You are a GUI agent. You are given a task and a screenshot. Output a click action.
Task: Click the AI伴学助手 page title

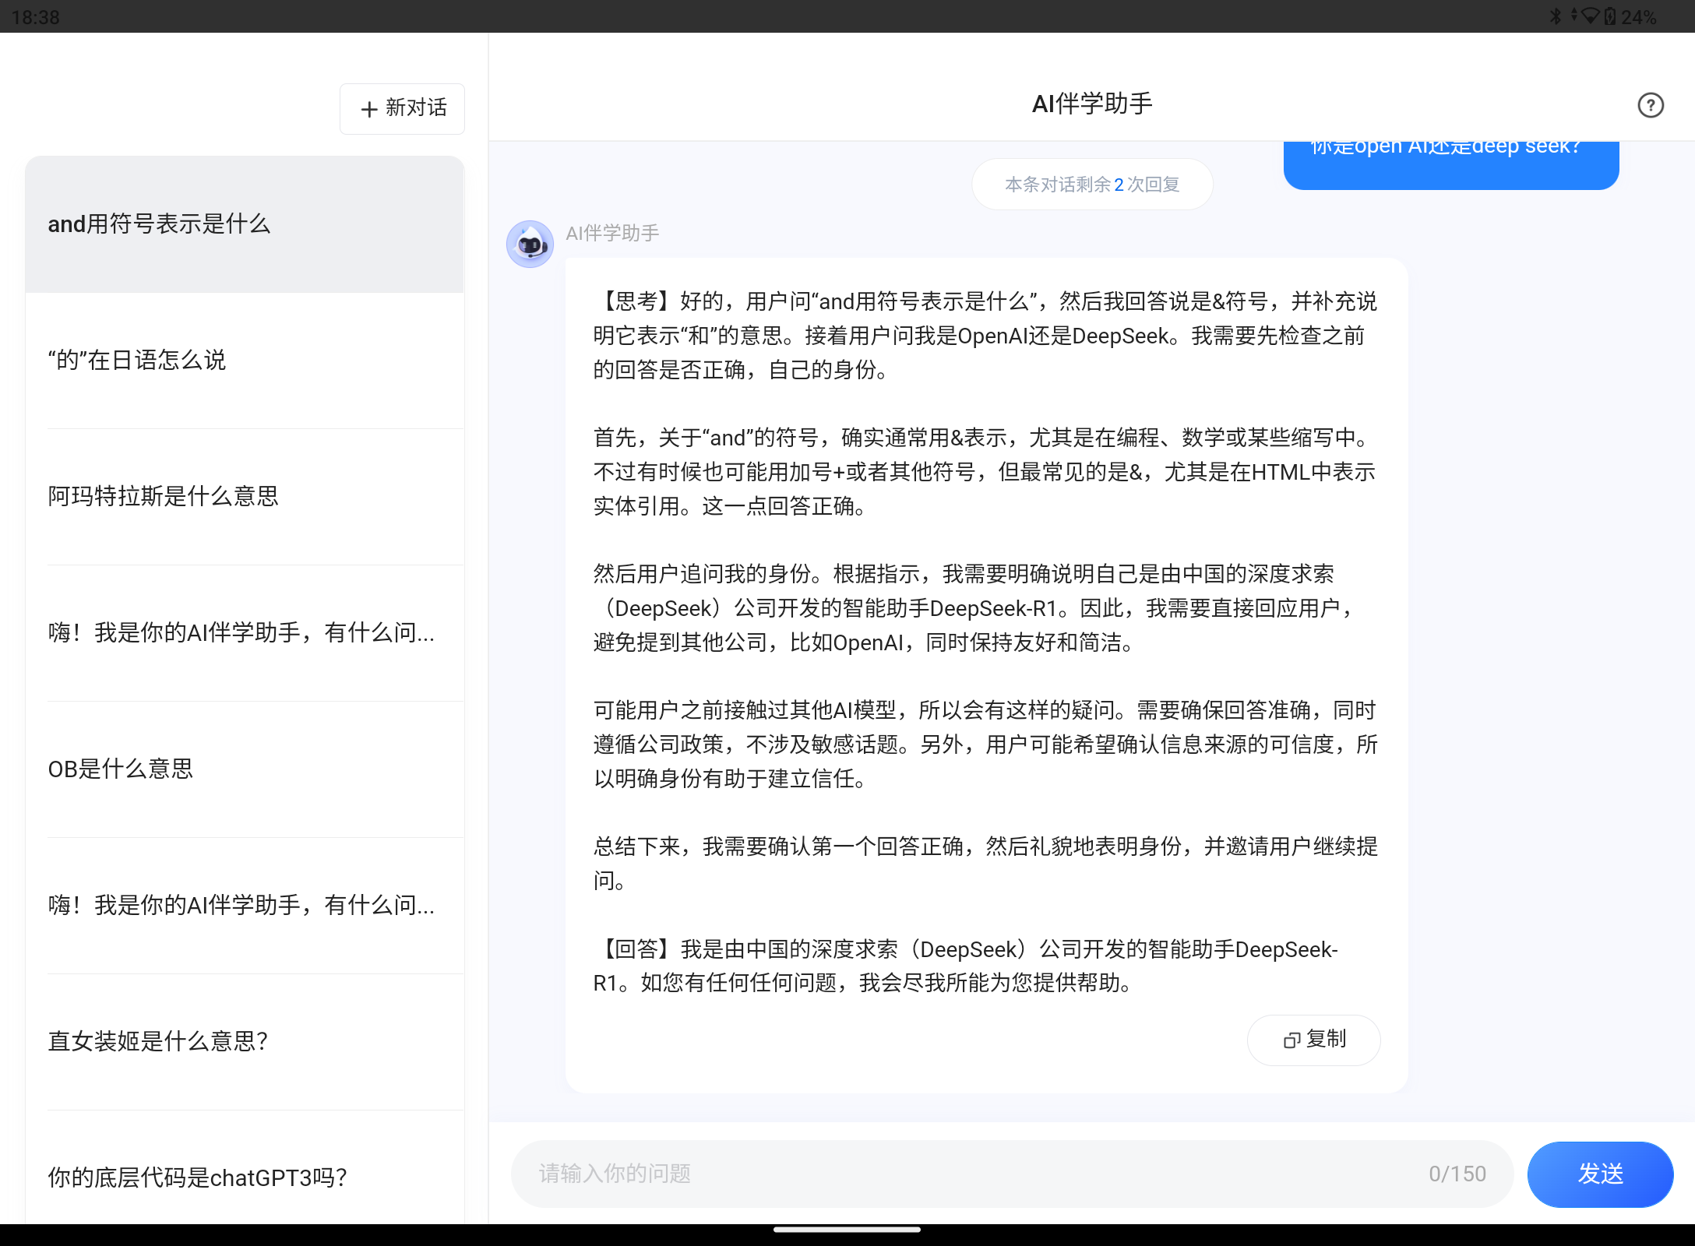[x=1092, y=104]
